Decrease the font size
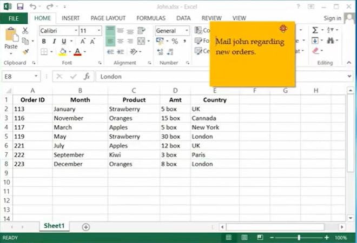Image resolution: width=357 pixels, height=243 pixels. tap(92, 41)
